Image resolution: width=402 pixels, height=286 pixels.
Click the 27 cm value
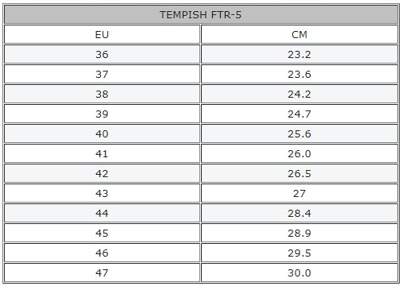[300, 193]
